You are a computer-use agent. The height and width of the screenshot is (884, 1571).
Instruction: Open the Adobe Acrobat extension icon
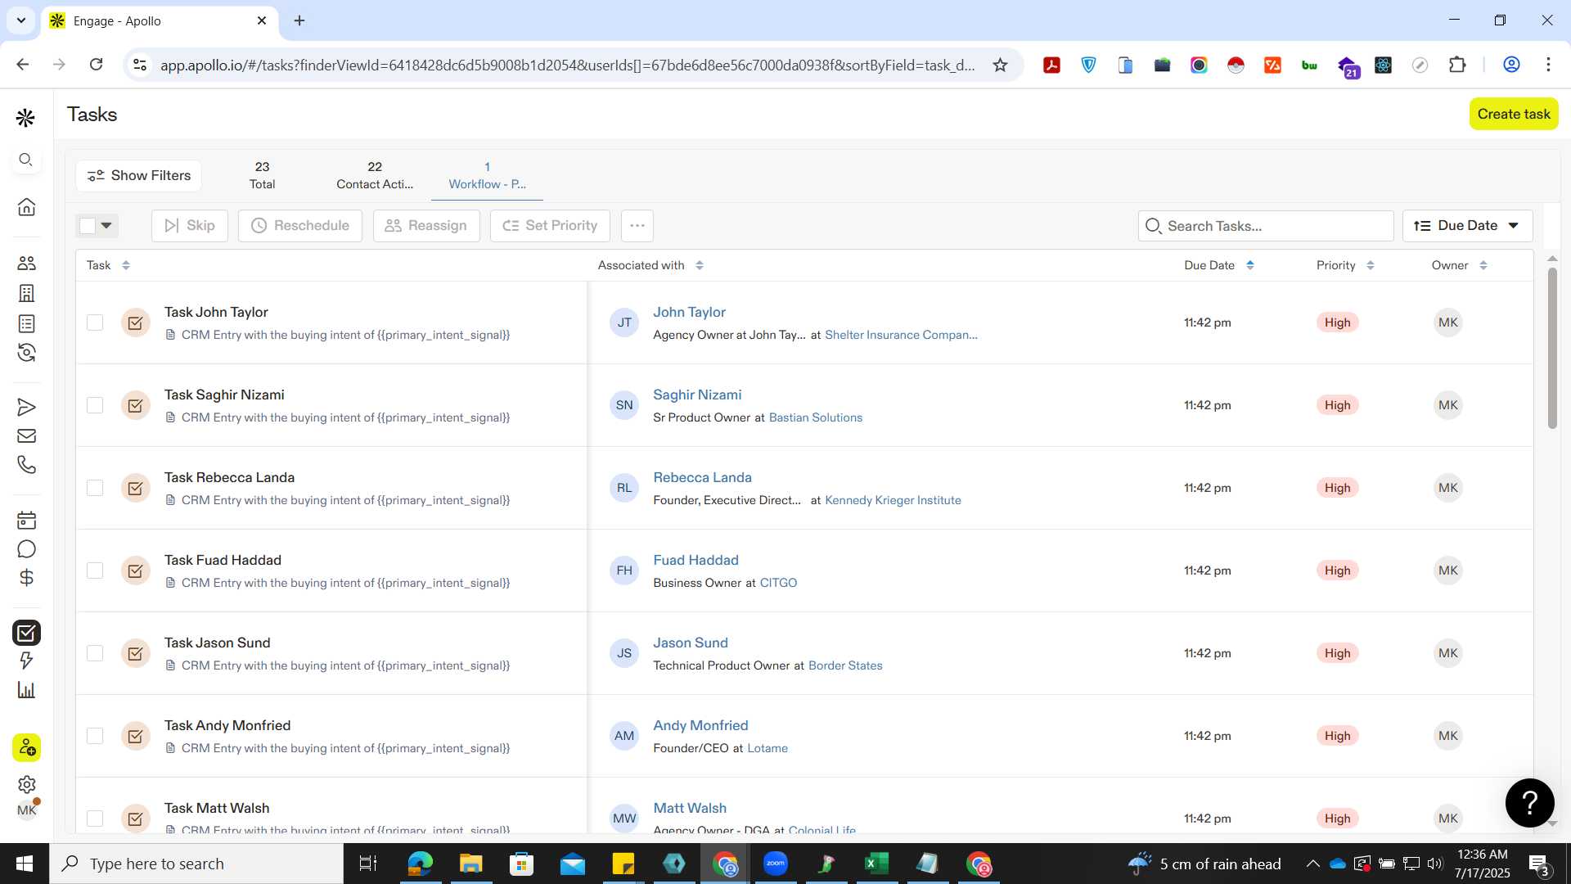coord(1051,65)
